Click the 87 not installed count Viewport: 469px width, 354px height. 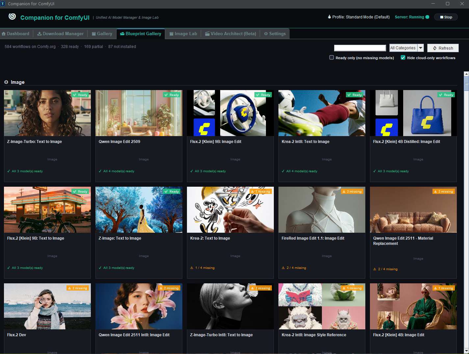pyautogui.click(x=122, y=47)
